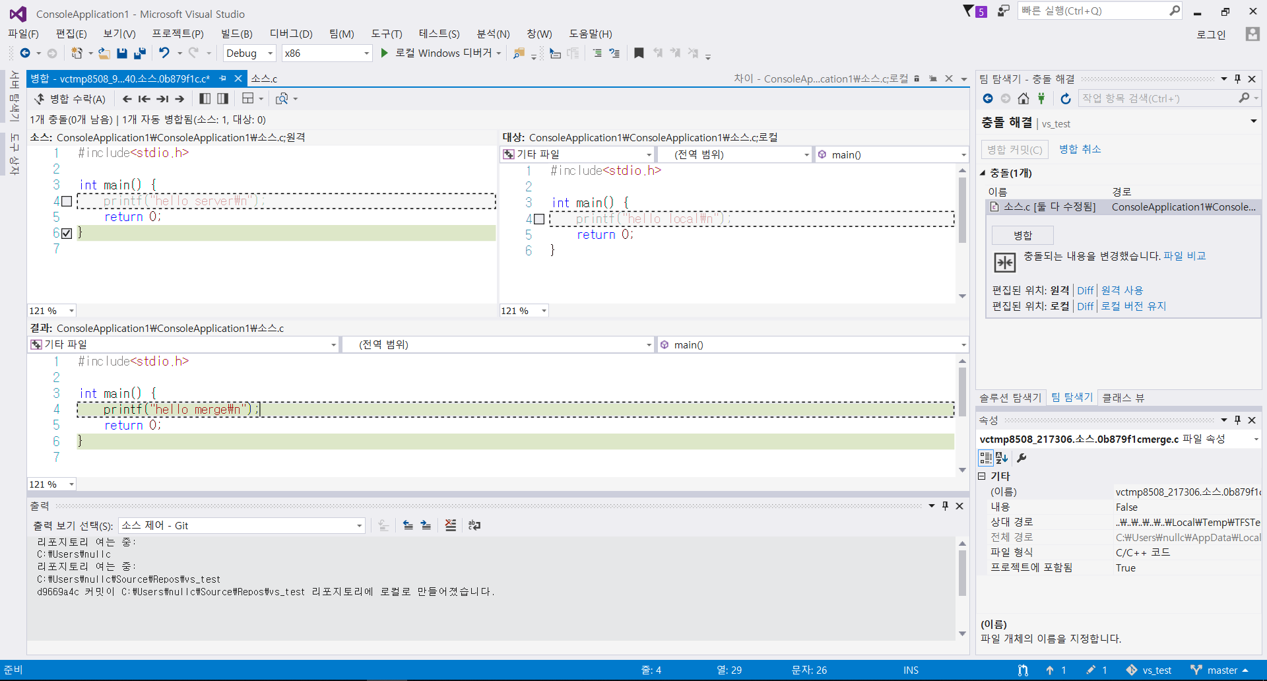Open the merge view layout icon

point(248,99)
